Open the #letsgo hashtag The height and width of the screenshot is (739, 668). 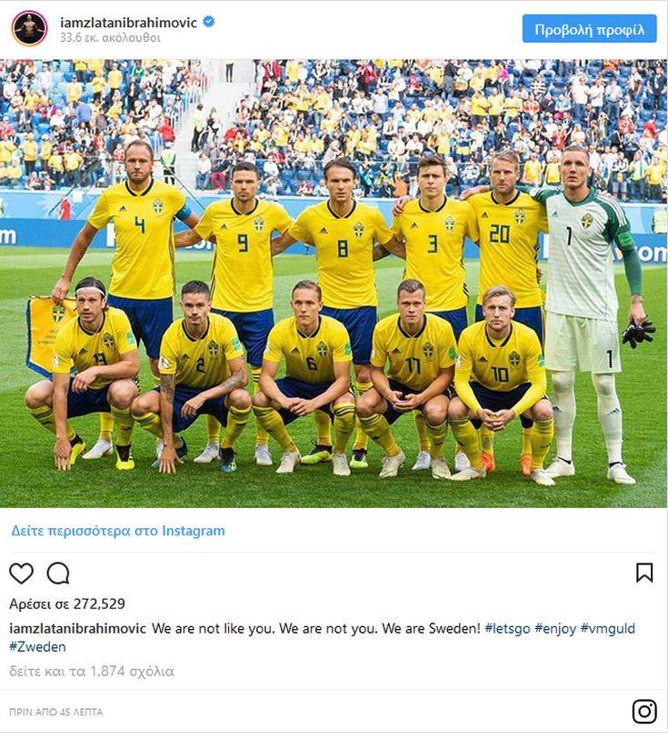(507, 628)
